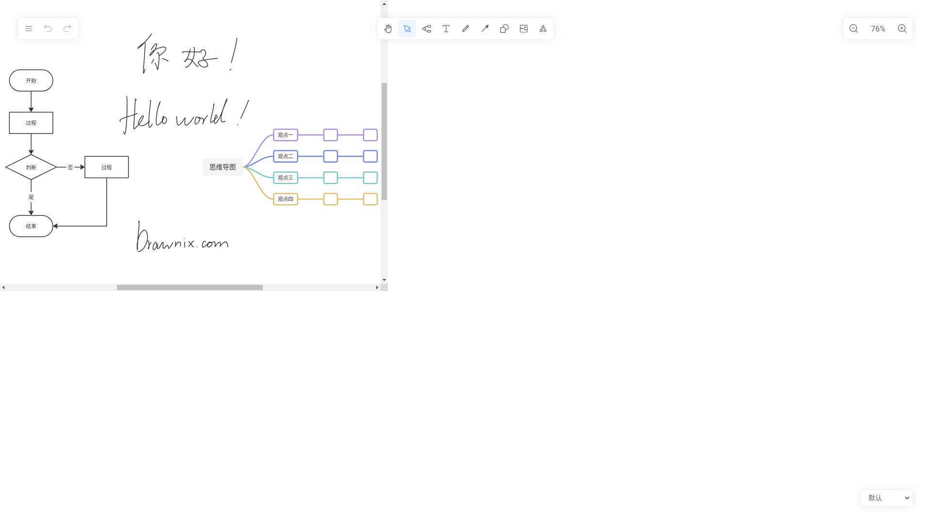Select the empty child node after 观点二
The image size is (931, 524).
click(331, 156)
